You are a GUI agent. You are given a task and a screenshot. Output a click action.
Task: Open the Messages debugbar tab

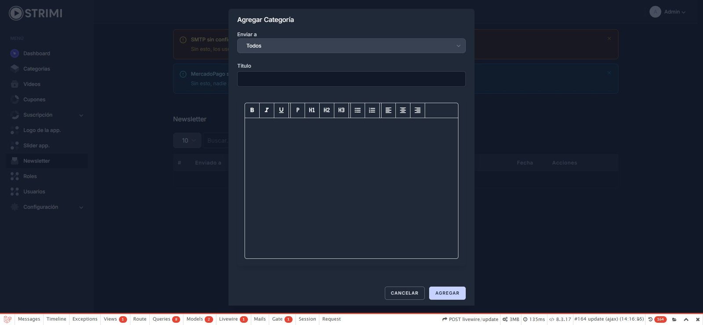(29, 319)
